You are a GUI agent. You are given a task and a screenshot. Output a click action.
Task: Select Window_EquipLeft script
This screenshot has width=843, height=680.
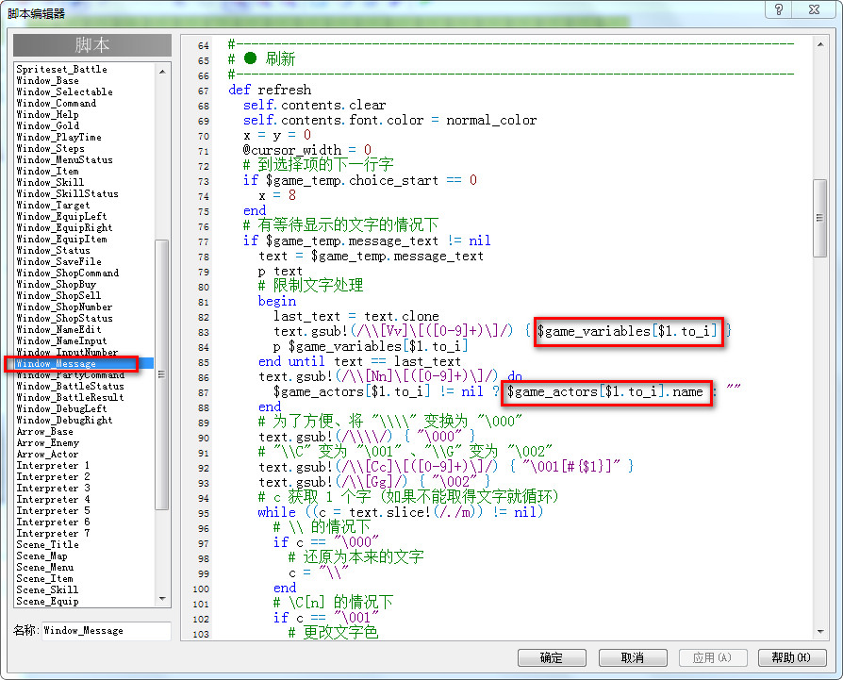62,216
